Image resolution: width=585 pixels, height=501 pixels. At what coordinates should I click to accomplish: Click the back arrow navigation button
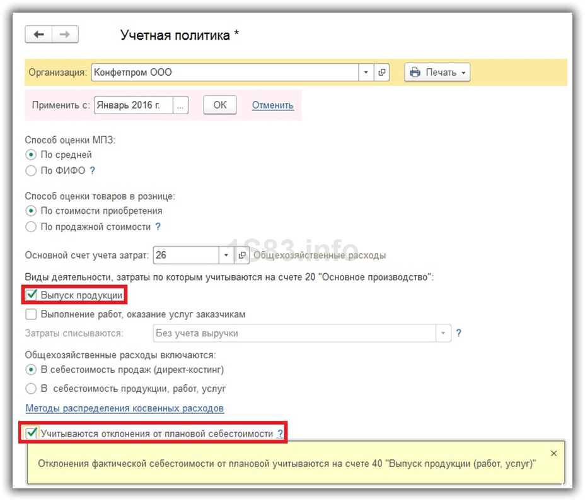(x=38, y=35)
